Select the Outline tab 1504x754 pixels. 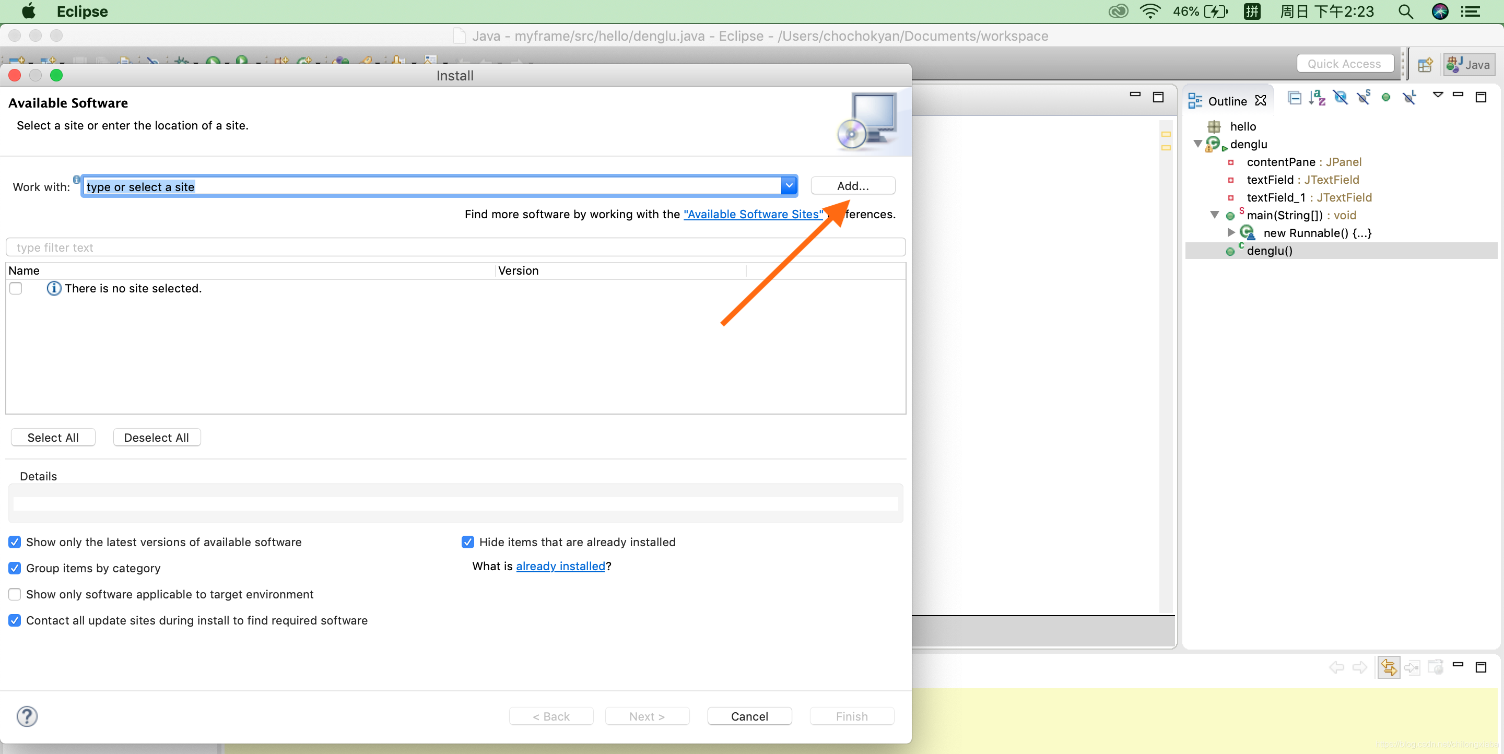coord(1227,101)
